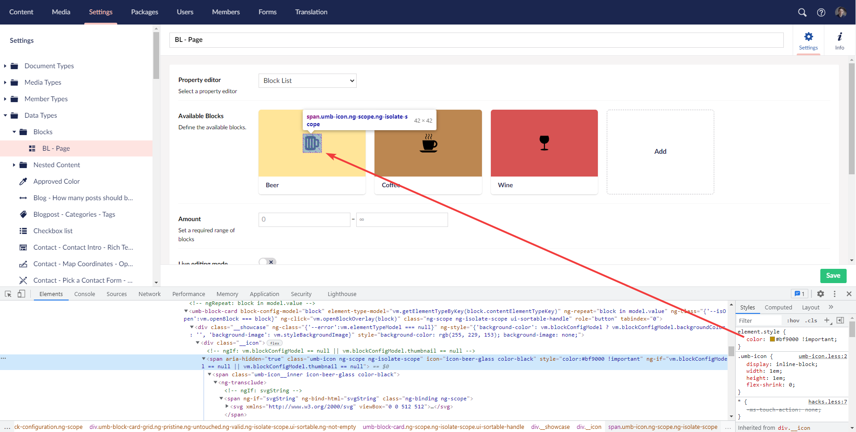Click Add to add a new block
856x432 pixels.
point(660,152)
